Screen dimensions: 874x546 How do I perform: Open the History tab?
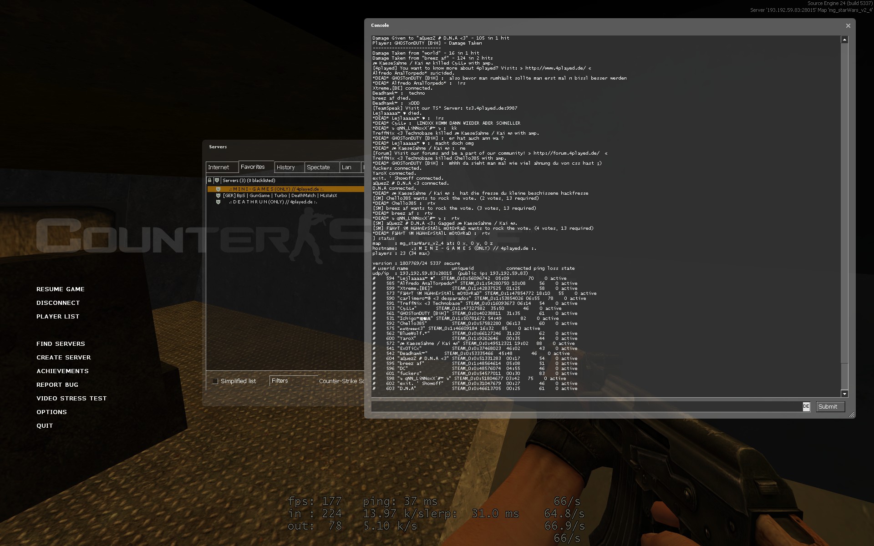(290, 167)
